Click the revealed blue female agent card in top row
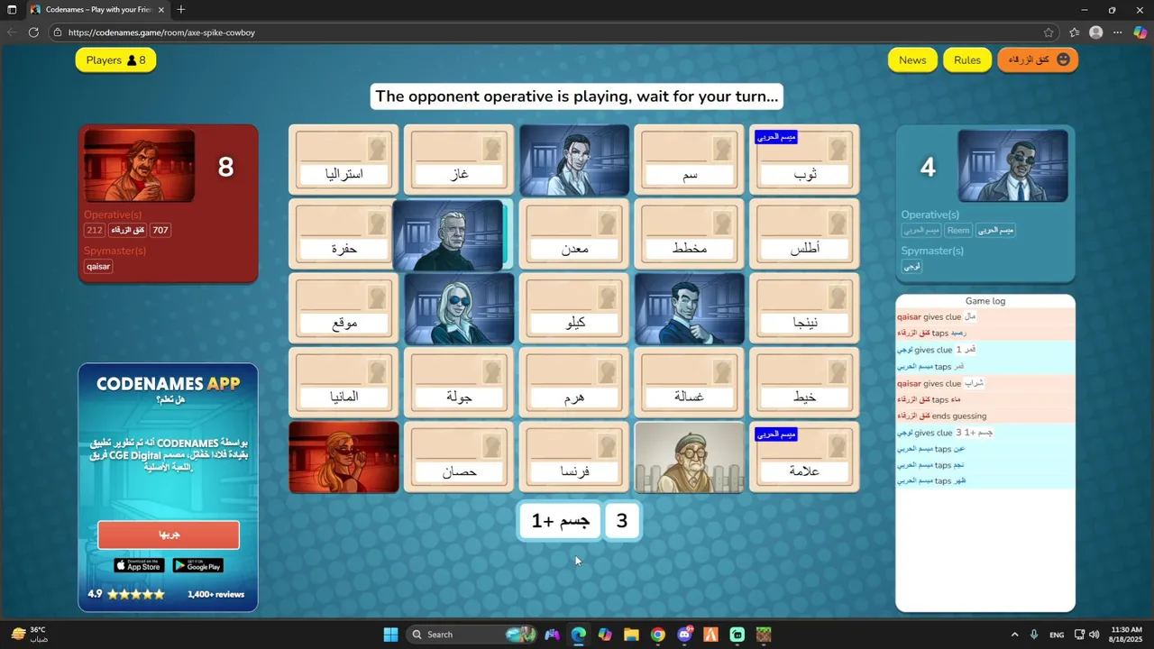 pyautogui.click(x=574, y=160)
